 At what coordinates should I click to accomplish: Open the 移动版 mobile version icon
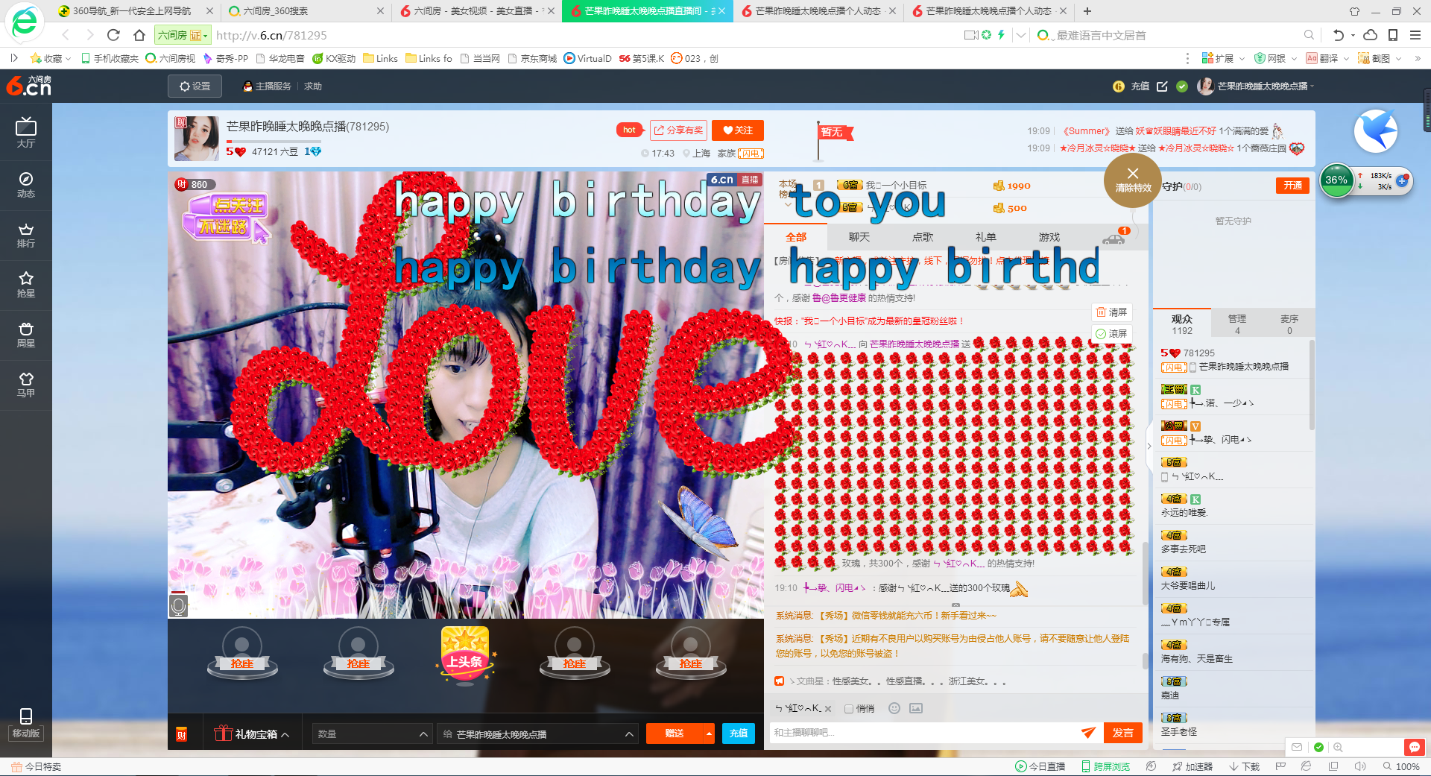click(26, 724)
